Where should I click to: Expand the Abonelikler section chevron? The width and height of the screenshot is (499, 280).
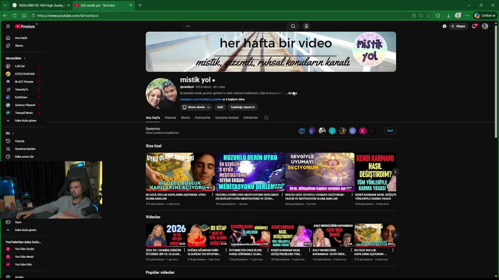coord(25,58)
